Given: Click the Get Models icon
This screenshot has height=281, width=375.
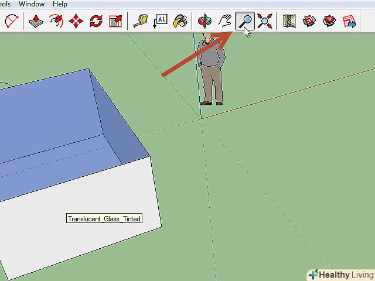Looking at the screenshot, I should [x=309, y=22].
